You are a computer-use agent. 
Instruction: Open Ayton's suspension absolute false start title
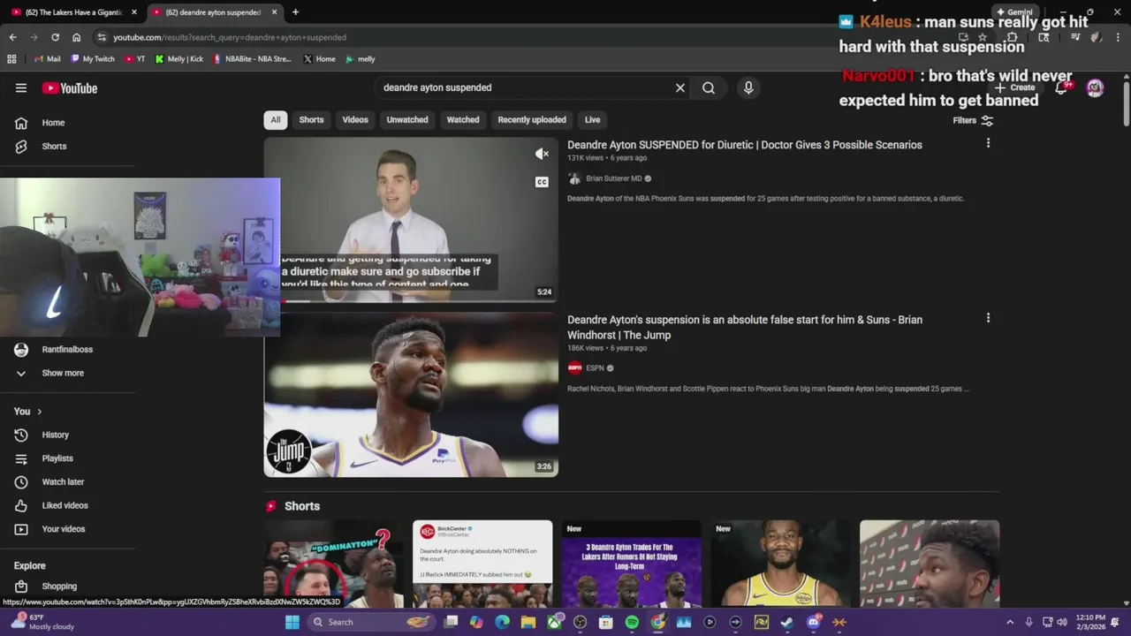pos(745,327)
